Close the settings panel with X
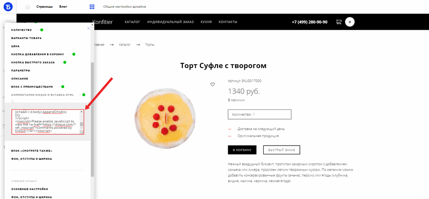 (88, 28)
